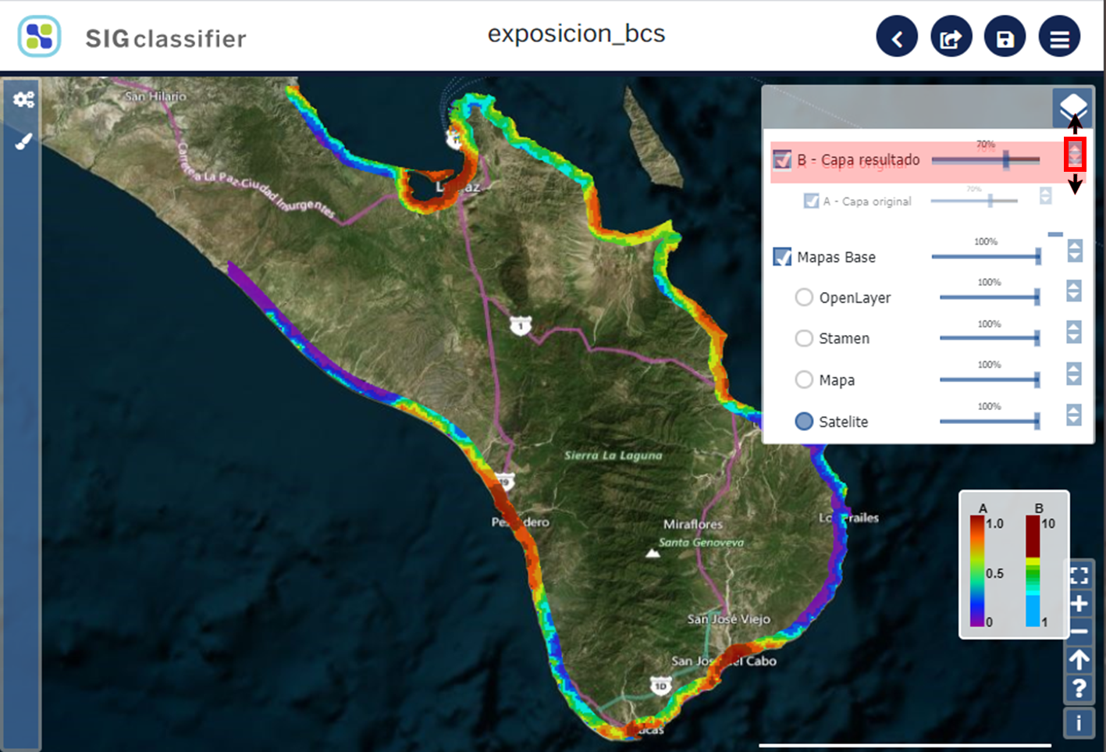The width and height of the screenshot is (1106, 752).
Task: Uncheck the B - Capa resultado layer
Action: tap(782, 160)
